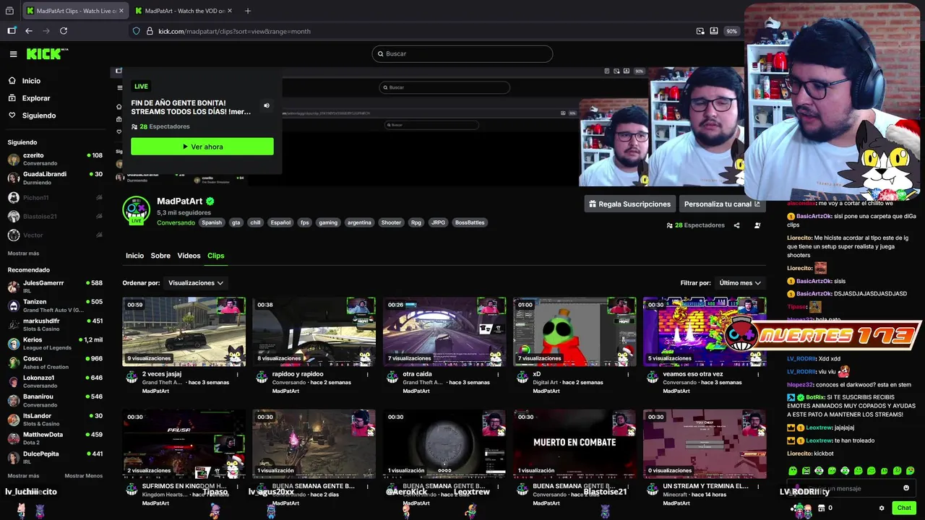Open recommended channel Coscu
Viewport: 925px width, 520px height.
tap(55, 363)
